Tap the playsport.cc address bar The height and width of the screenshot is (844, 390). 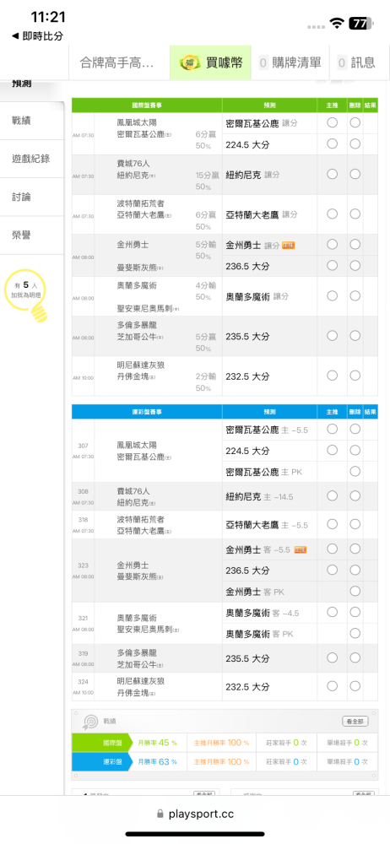tap(195, 814)
